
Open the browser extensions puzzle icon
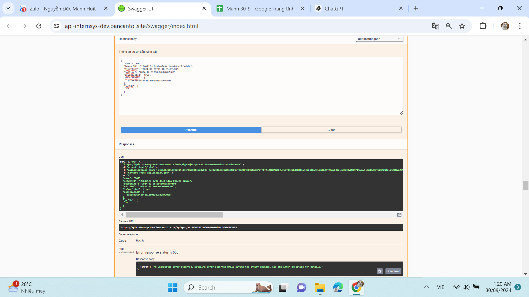[483, 26]
